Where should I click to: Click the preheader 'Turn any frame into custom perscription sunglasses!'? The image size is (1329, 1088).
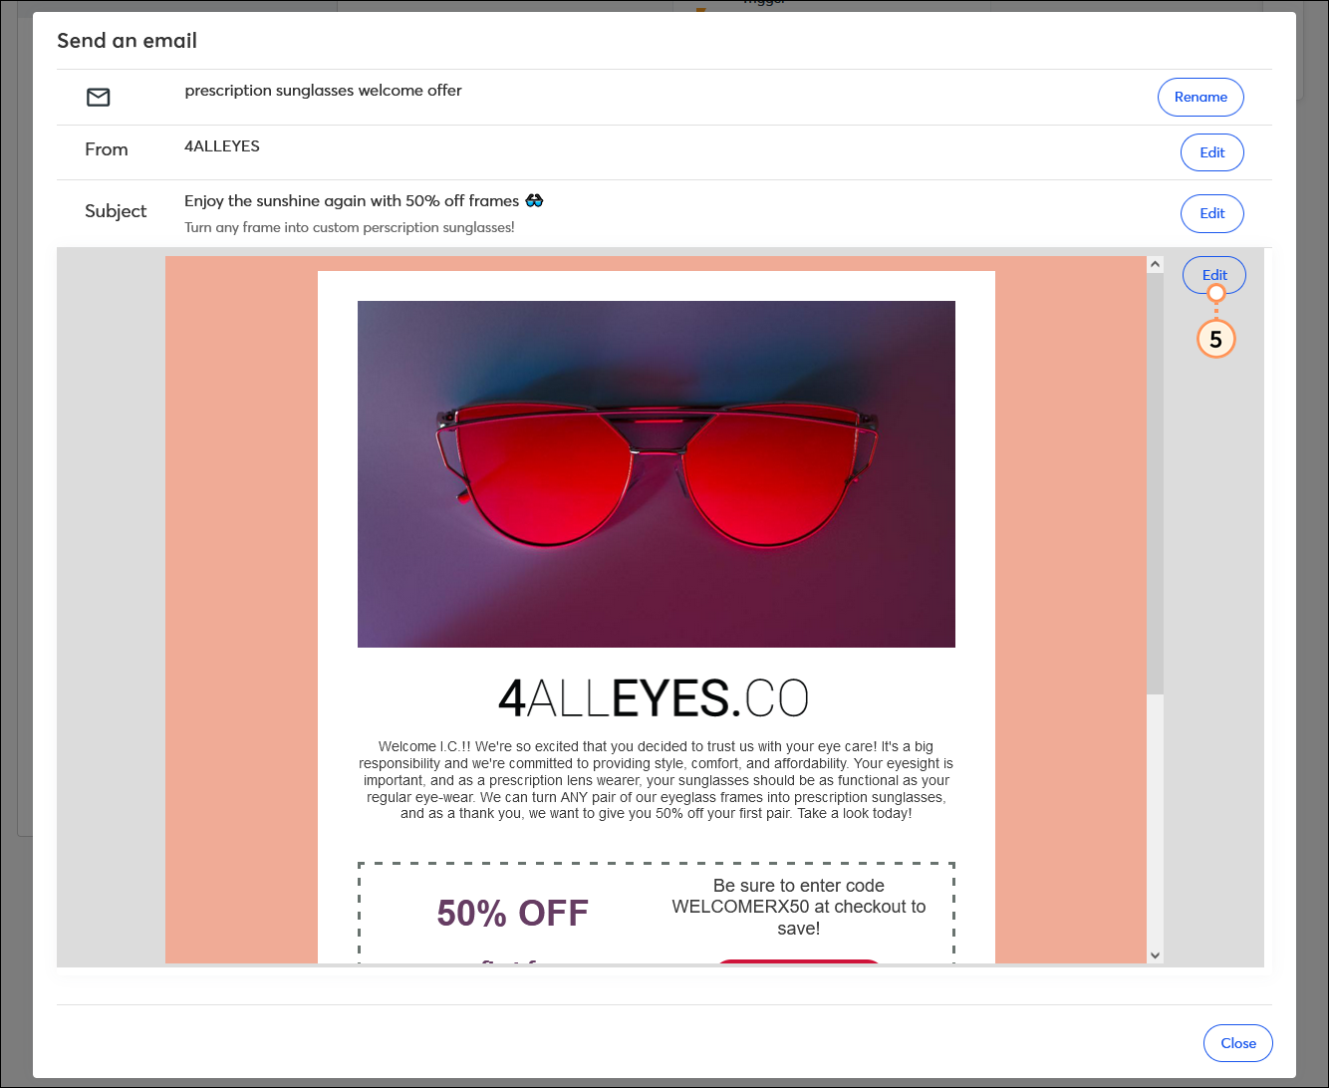pyautogui.click(x=350, y=227)
